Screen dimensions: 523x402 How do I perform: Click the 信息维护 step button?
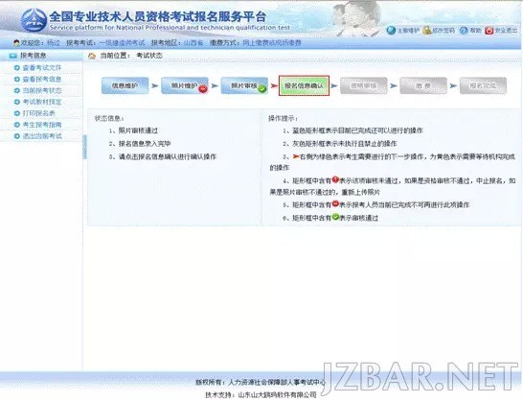click(125, 85)
